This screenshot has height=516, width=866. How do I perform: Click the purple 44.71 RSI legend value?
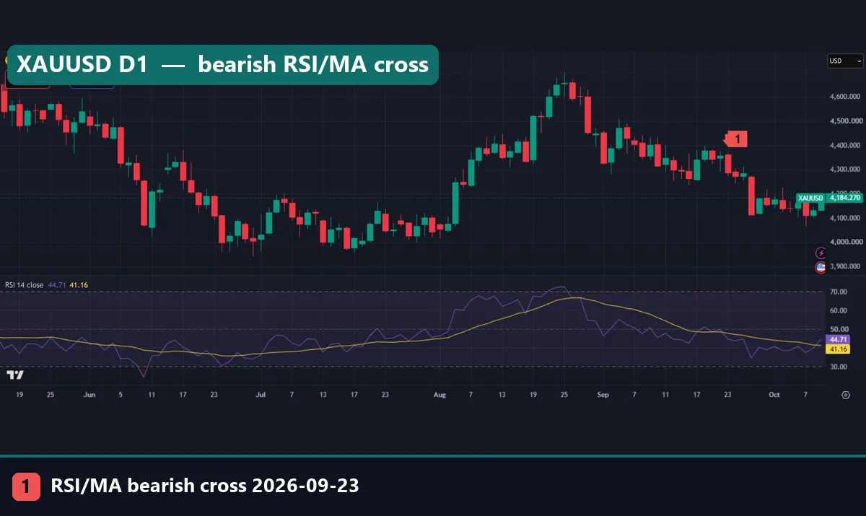[56, 285]
